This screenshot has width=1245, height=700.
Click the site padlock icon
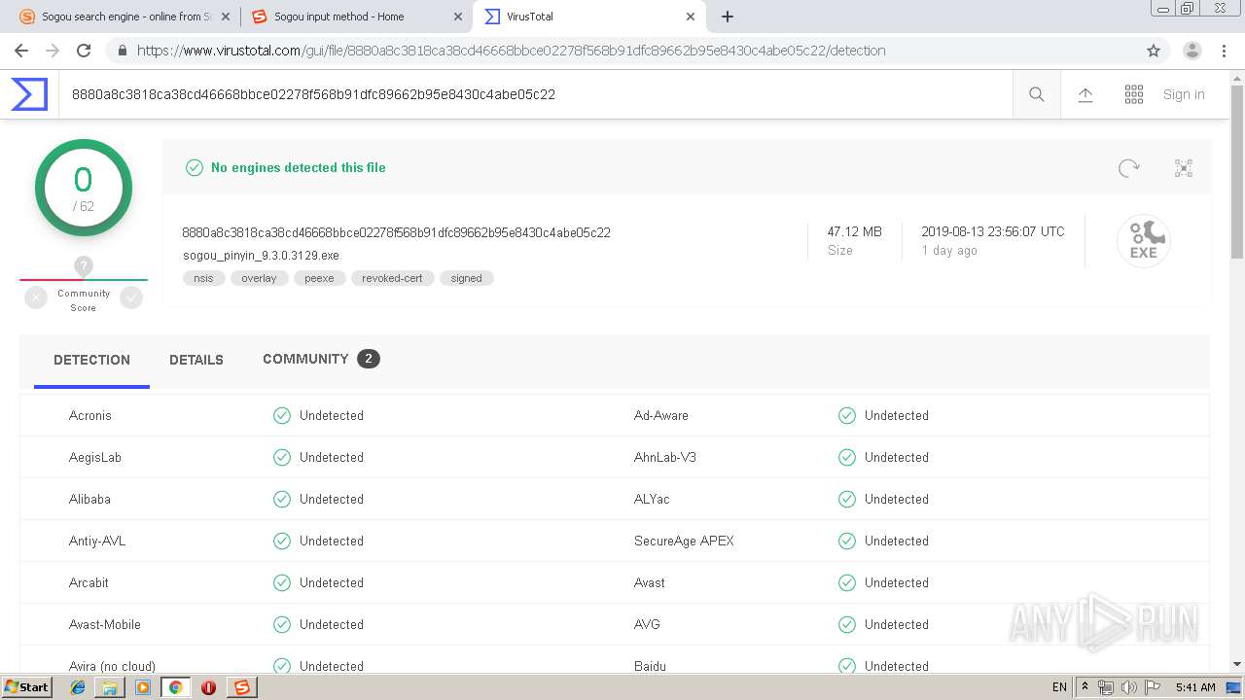(122, 51)
